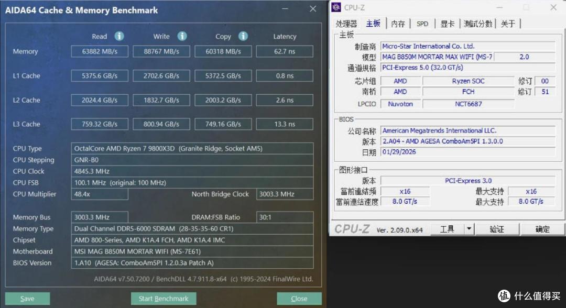Click the Save button in AIDA64
Viewport: 566px width, 308px height.
27,299
